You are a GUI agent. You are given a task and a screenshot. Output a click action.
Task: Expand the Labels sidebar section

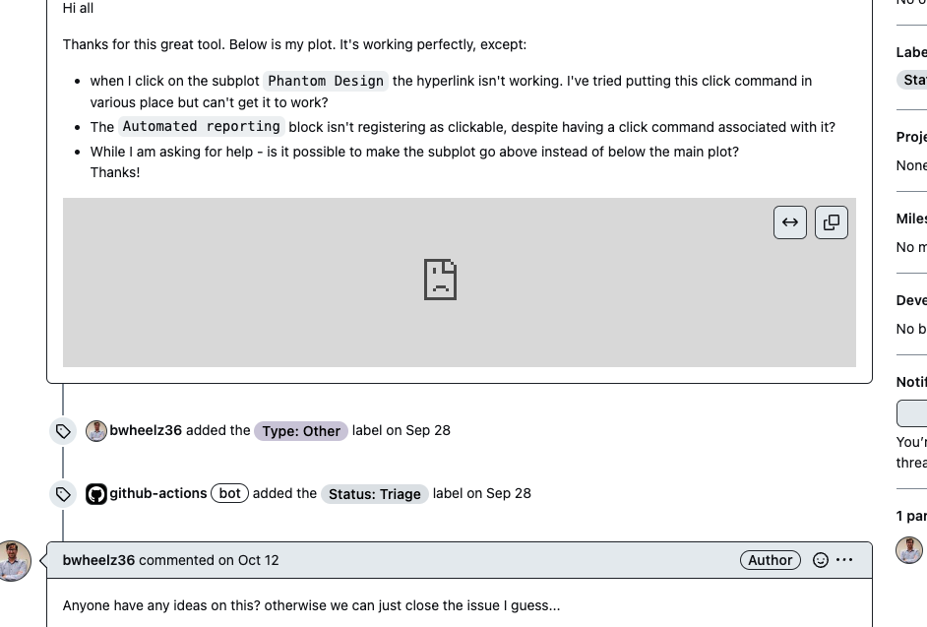coord(909,52)
